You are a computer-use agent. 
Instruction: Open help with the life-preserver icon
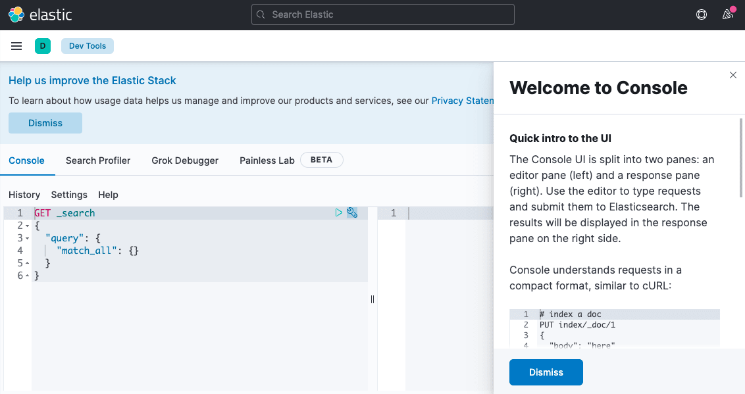pyautogui.click(x=701, y=14)
